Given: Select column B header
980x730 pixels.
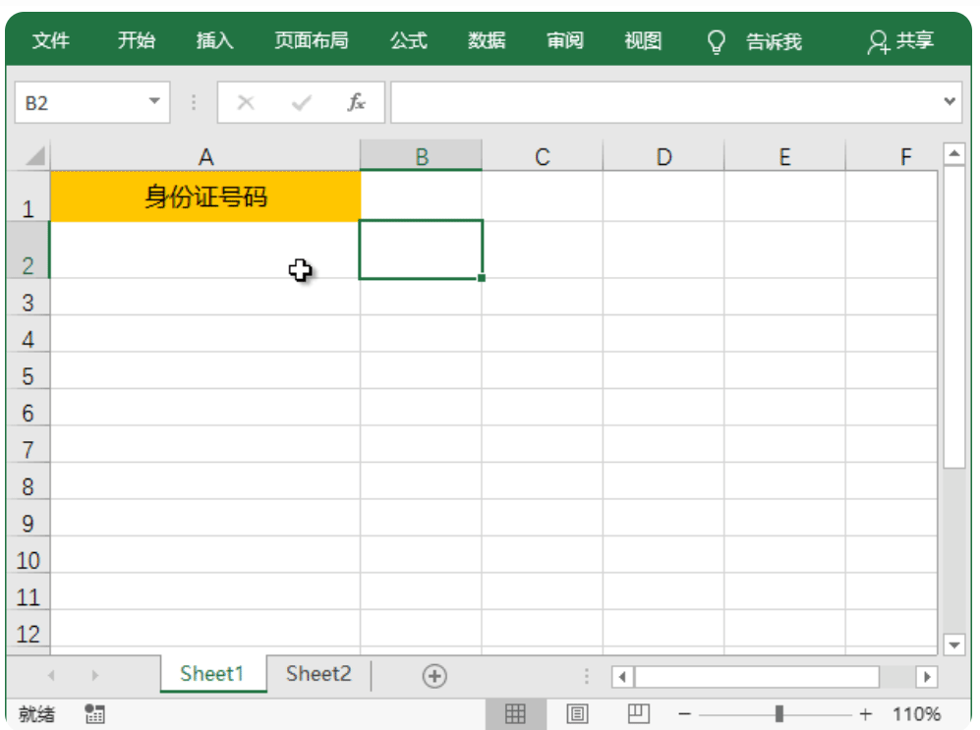Looking at the screenshot, I should [x=422, y=156].
